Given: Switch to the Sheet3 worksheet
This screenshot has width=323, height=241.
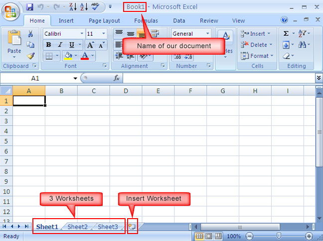Looking at the screenshot, I should [x=108, y=227].
